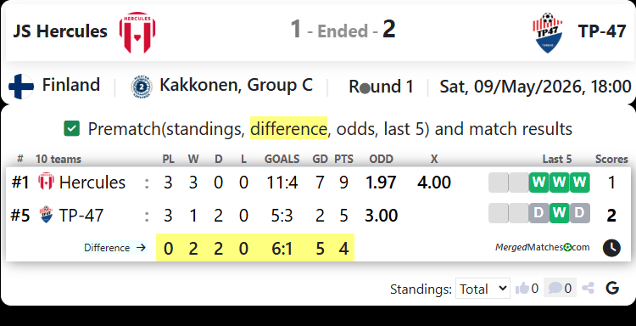Viewport: 636px width, 326px height.
Task: Click the Google G icon
Action: point(612,288)
